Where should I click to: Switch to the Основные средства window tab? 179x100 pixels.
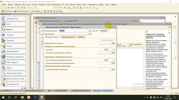[79, 91]
